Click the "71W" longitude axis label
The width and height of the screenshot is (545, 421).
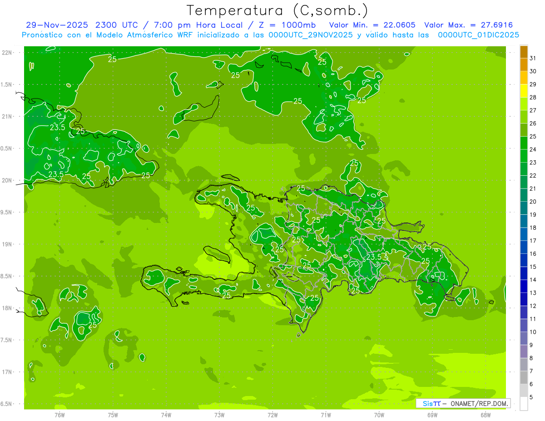[x=326, y=415]
